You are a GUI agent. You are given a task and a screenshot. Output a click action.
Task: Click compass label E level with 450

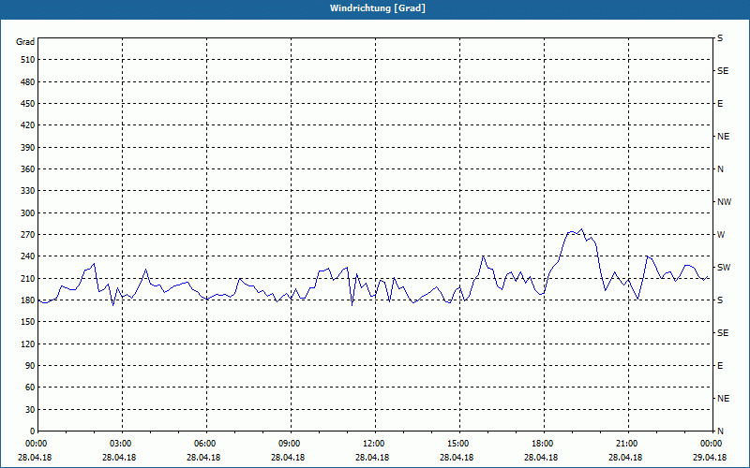[x=720, y=104]
